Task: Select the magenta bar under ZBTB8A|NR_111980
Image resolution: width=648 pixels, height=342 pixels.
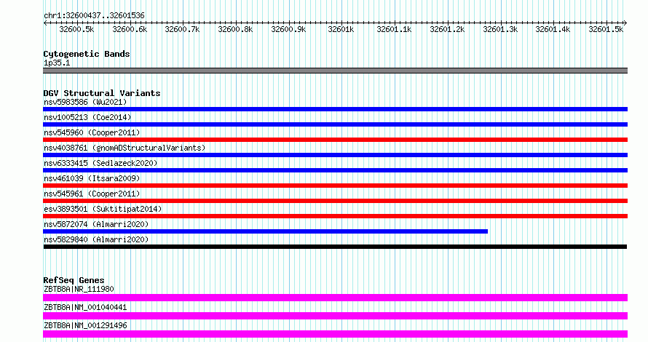Action: [x=335, y=298]
